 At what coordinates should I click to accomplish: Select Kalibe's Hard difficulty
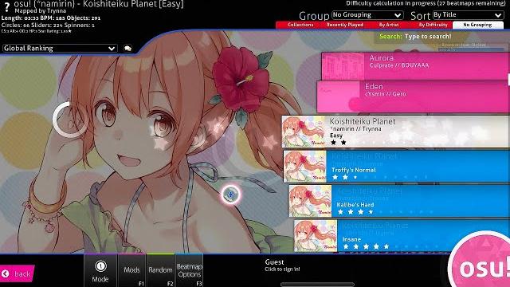pos(399,201)
